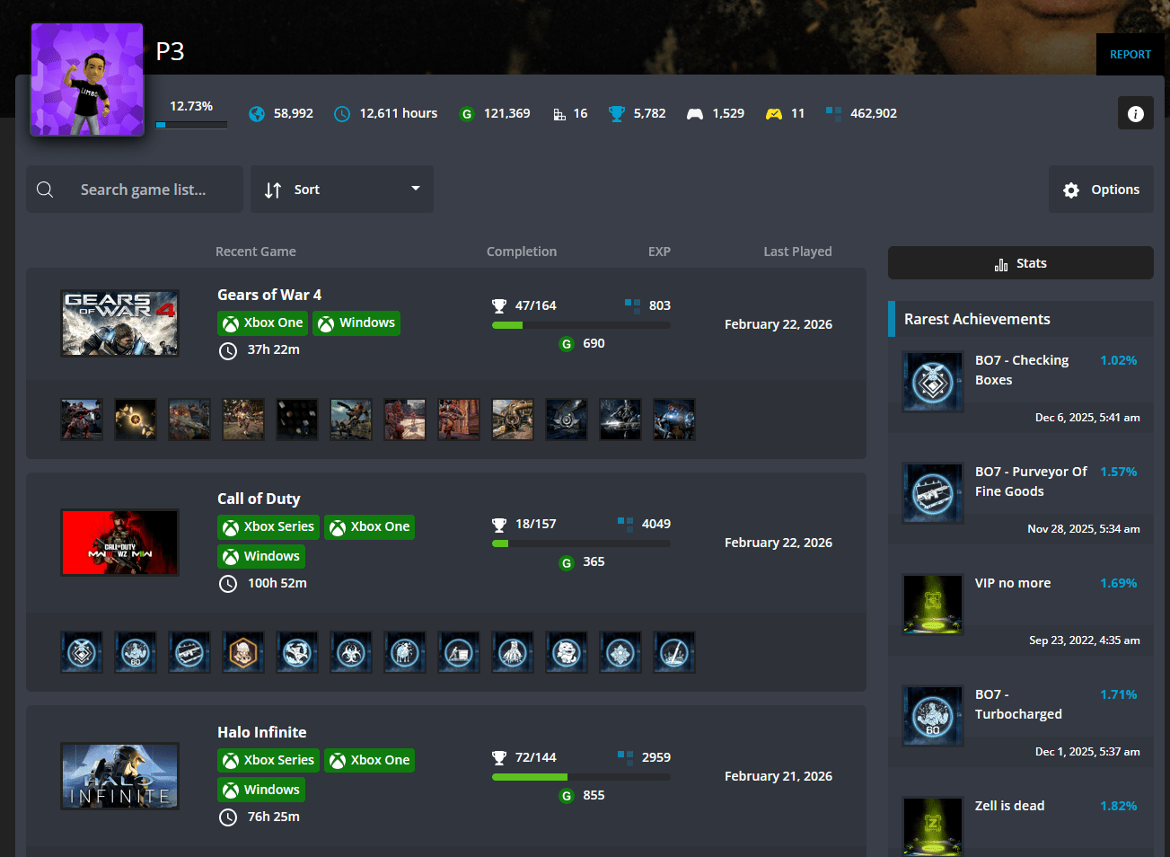Expand the Sort dropdown
Image resolution: width=1170 pixels, height=857 pixels.
click(x=342, y=190)
